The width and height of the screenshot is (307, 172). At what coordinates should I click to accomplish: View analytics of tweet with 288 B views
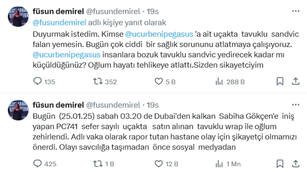[x=219, y=82]
